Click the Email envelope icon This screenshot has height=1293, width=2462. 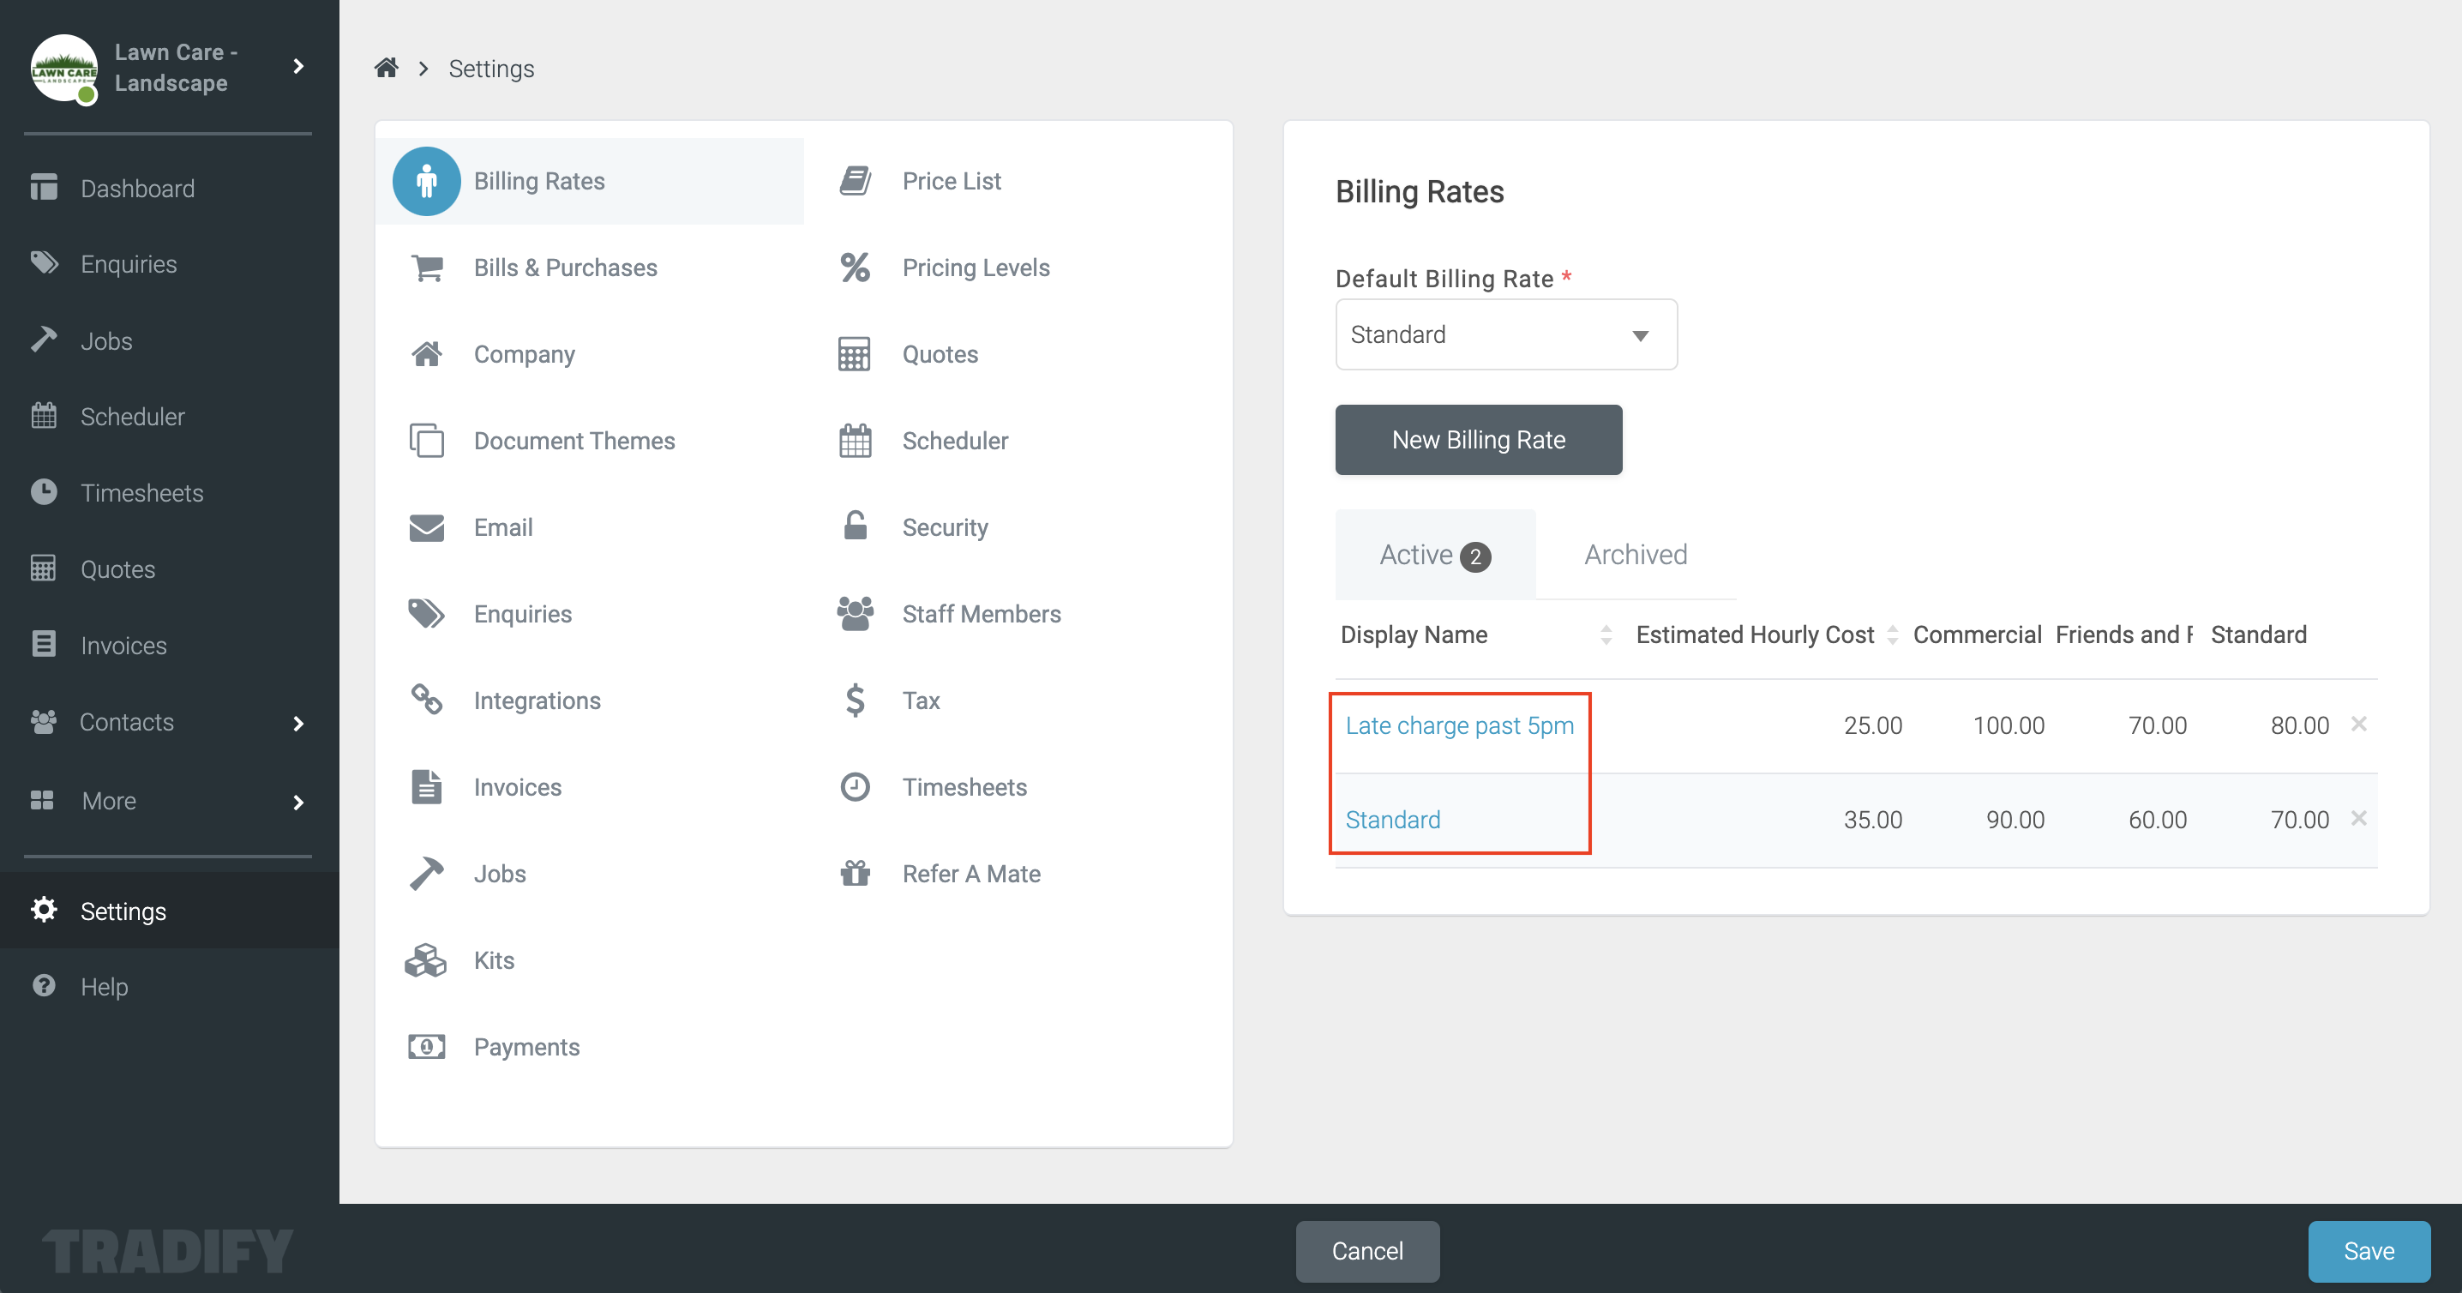pos(426,527)
